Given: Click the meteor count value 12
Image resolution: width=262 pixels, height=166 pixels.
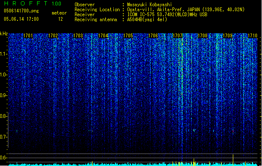Looking at the screenshot, I should coord(60,19).
